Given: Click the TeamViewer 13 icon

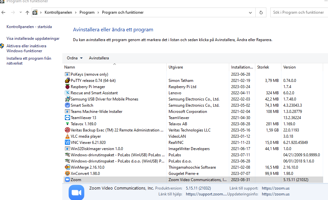Looking at the screenshot, I should [x=67, y=118].
